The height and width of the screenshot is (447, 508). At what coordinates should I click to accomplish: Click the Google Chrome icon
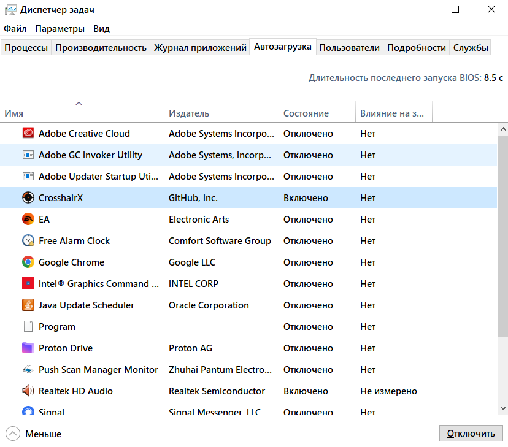click(28, 262)
